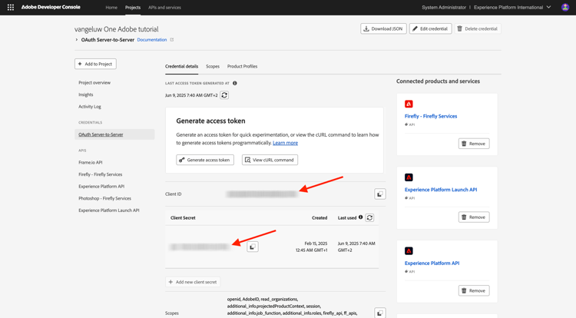576x318 pixels.
Task: Click the Adobe Developer Console title
Action: [x=51, y=7]
